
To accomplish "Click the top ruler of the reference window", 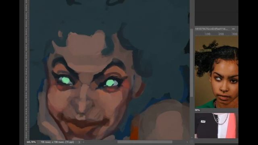I will click(216, 34).
